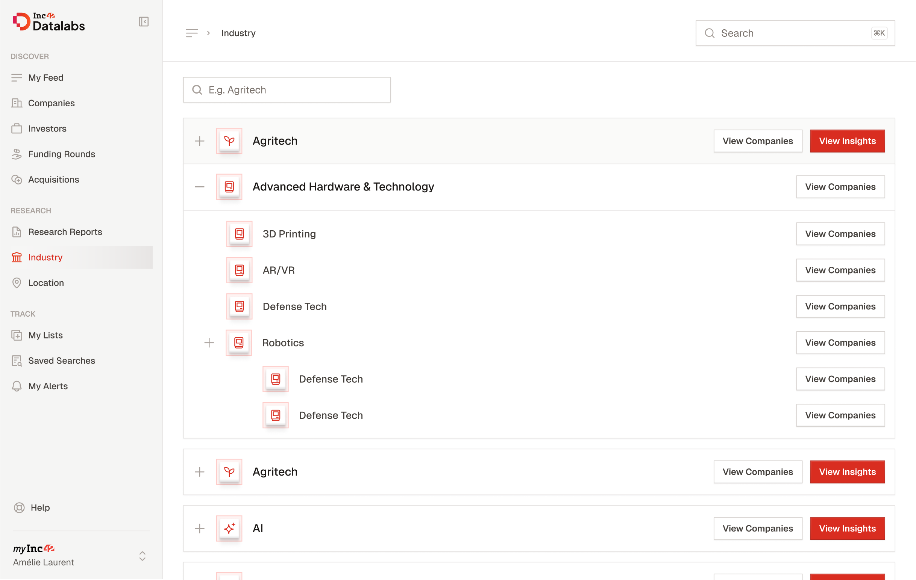This screenshot has height=580, width=916.
Task: View Insights for AI industry
Action: 847,528
